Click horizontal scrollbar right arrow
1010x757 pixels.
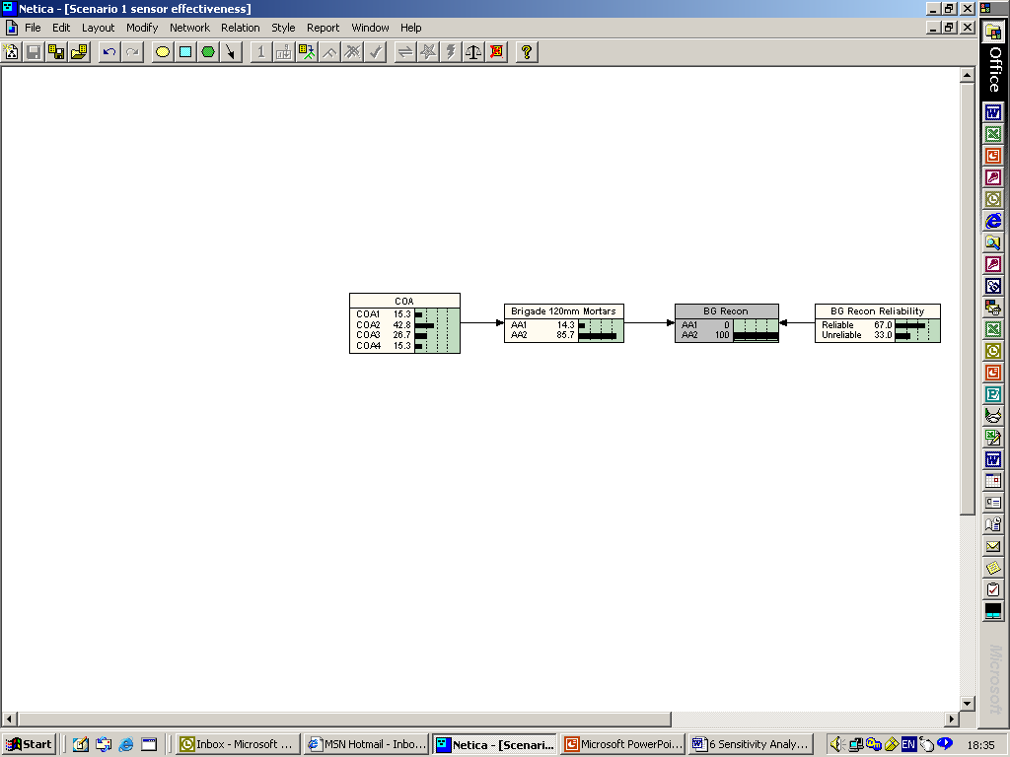pos(952,719)
